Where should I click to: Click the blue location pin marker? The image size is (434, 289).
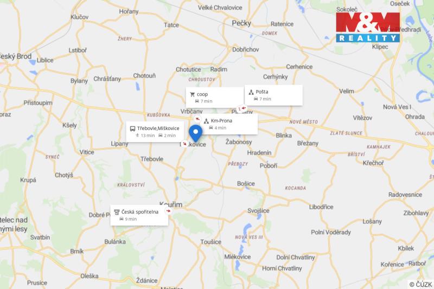click(195, 133)
